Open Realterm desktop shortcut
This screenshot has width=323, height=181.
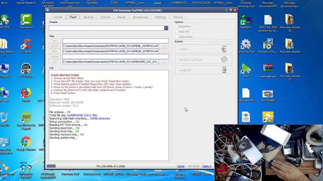coord(246,21)
